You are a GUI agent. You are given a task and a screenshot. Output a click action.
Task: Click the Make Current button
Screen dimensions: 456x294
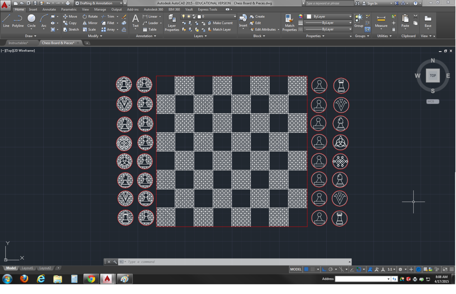point(221,23)
